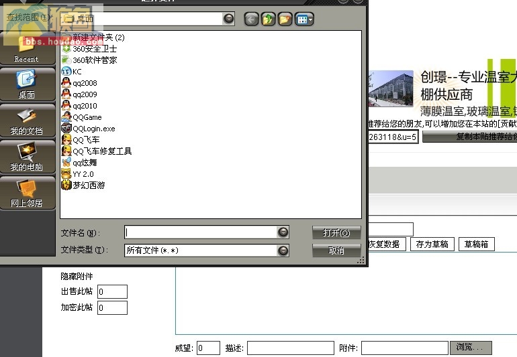Select the 360安全卫士 shortcut

point(89,49)
